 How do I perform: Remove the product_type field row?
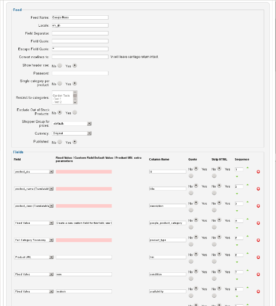point(258,240)
